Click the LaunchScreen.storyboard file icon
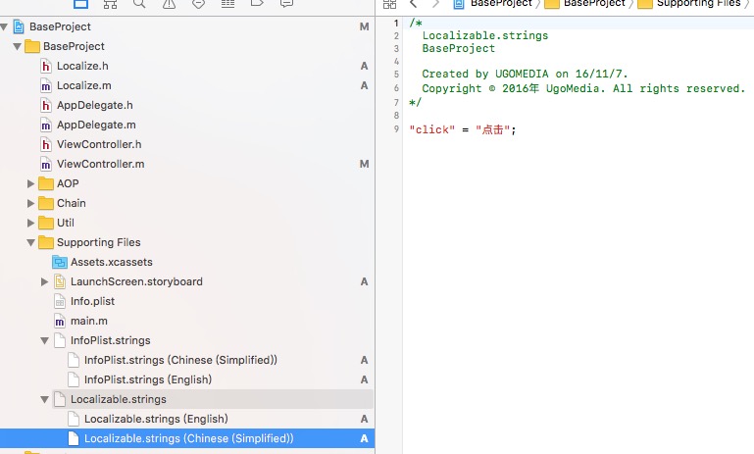Screen dimensions: 754x454 point(60,281)
